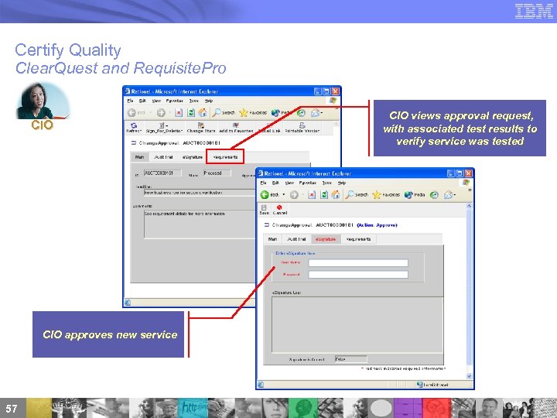The height and width of the screenshot is (418, 557).
Task: Click Stop icon in back window
Action: tap(179, 113)
